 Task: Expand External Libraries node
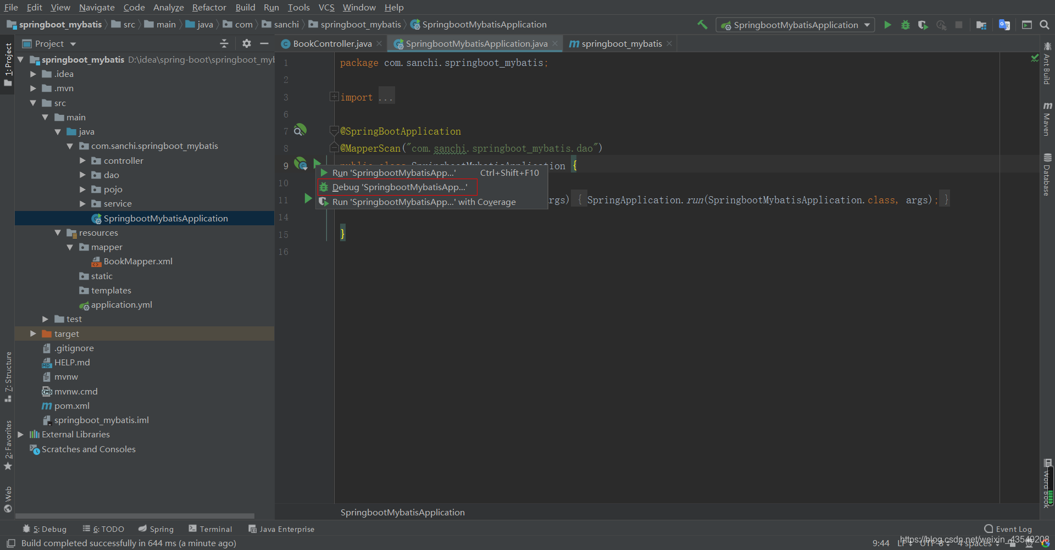pos(20,435)
